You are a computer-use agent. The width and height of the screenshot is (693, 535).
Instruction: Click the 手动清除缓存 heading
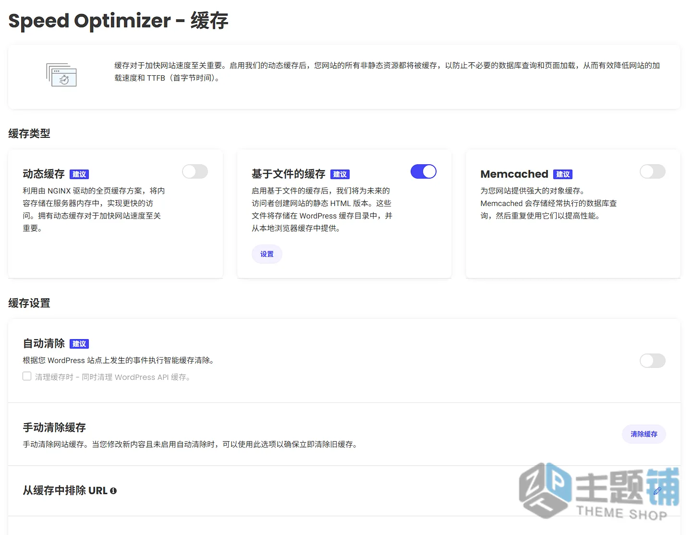click(54, 427)
